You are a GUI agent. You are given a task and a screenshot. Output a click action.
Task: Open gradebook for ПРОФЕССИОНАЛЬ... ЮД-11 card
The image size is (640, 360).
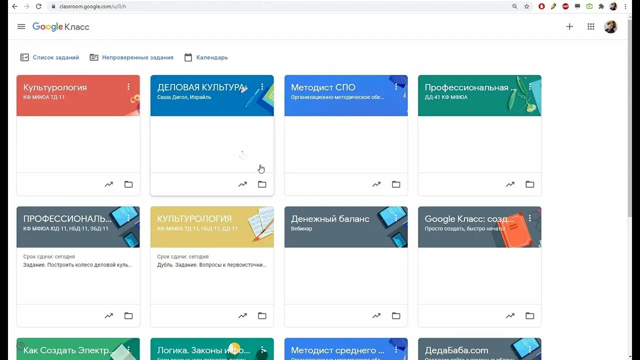pos(108,316)
